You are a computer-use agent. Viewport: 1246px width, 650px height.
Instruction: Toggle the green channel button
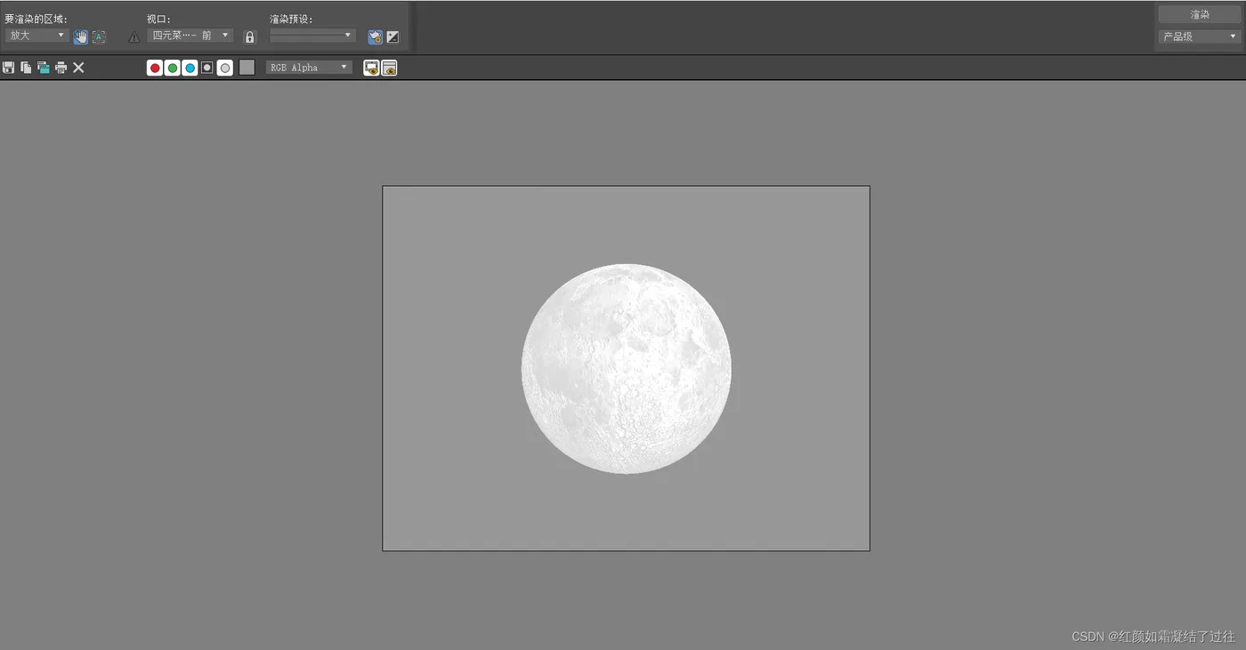click(x=173, y=68)
